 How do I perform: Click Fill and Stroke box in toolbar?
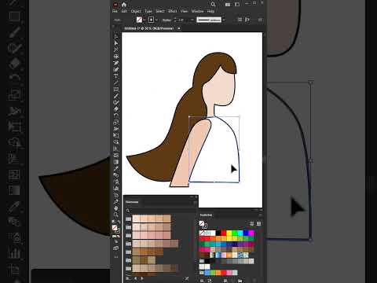coord(115,229)
